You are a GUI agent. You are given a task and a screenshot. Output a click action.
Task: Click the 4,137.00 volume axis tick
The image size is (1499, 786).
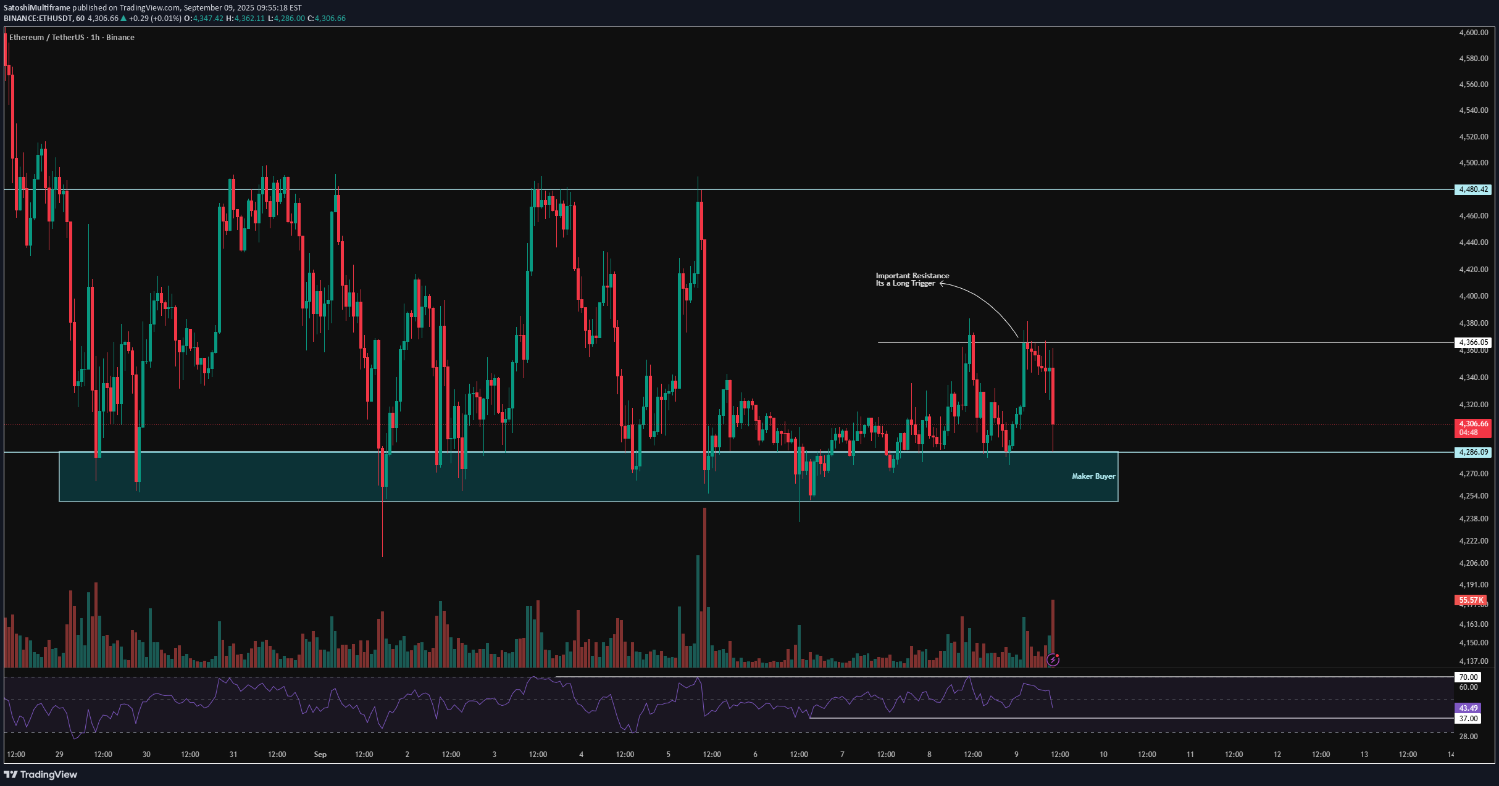coord(1472,661)
